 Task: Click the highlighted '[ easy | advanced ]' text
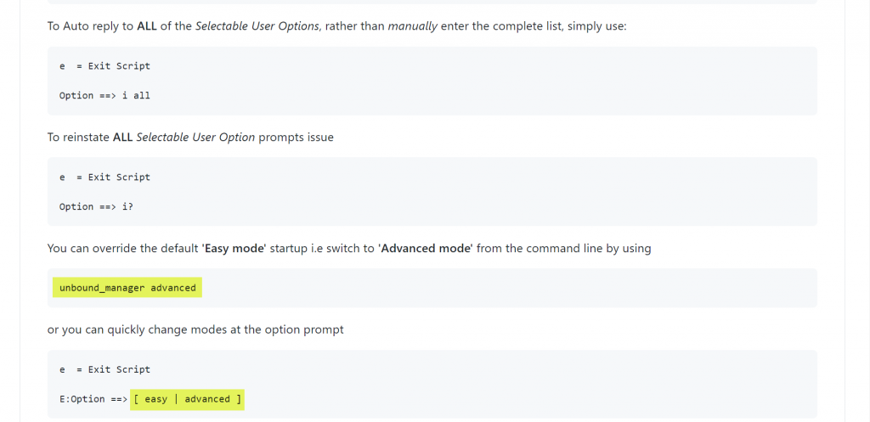pos(188,399)
